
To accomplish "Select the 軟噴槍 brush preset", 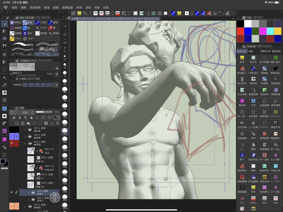I will (47, 45).
